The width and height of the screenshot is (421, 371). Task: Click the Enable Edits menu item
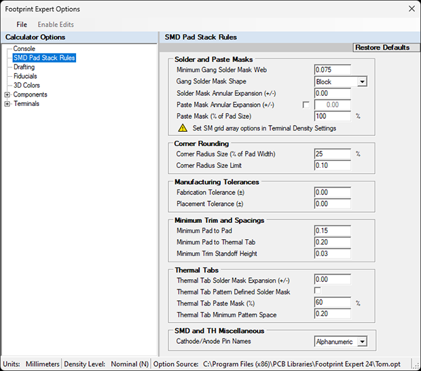click(x=56, y=24)
